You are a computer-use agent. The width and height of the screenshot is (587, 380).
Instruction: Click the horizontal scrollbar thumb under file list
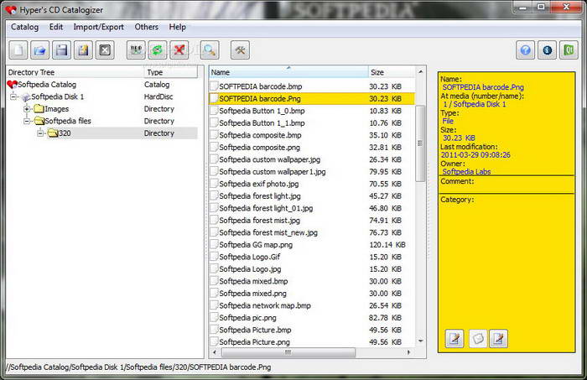tap(288, 352)
